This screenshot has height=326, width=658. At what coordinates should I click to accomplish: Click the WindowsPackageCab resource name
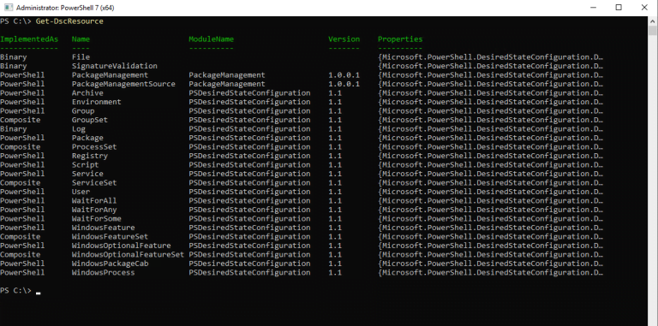point(110,264)
